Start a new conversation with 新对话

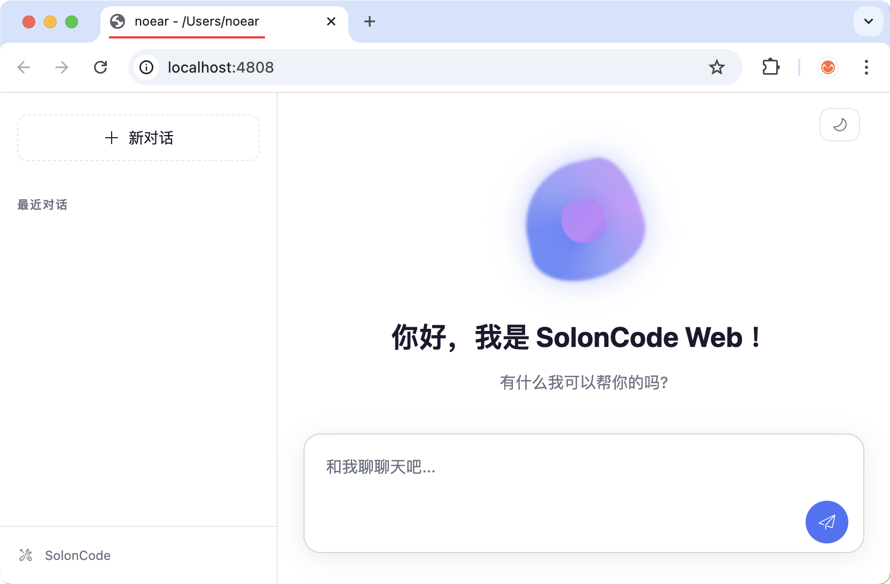[x=138, y=138]
